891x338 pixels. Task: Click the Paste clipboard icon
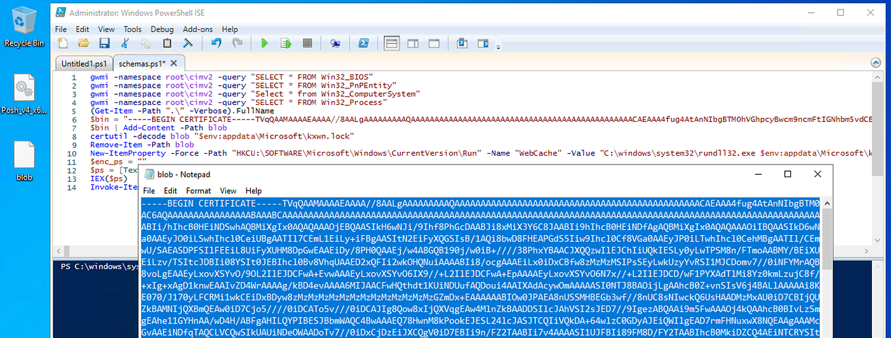[x=167, y=43]
